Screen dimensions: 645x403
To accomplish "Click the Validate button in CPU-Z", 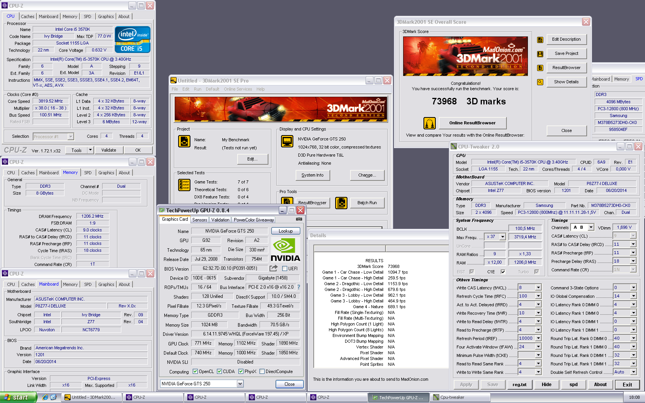I will (x=109, y=150).
